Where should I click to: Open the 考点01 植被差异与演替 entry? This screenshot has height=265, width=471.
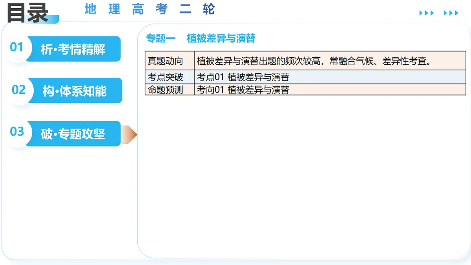point(330,77)
